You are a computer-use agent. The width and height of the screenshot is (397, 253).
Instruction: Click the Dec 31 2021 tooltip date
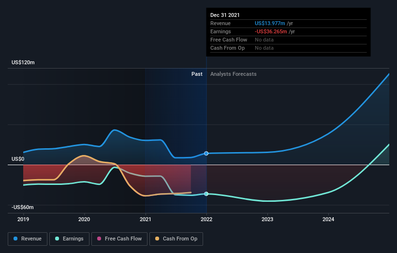pos(225,15)
